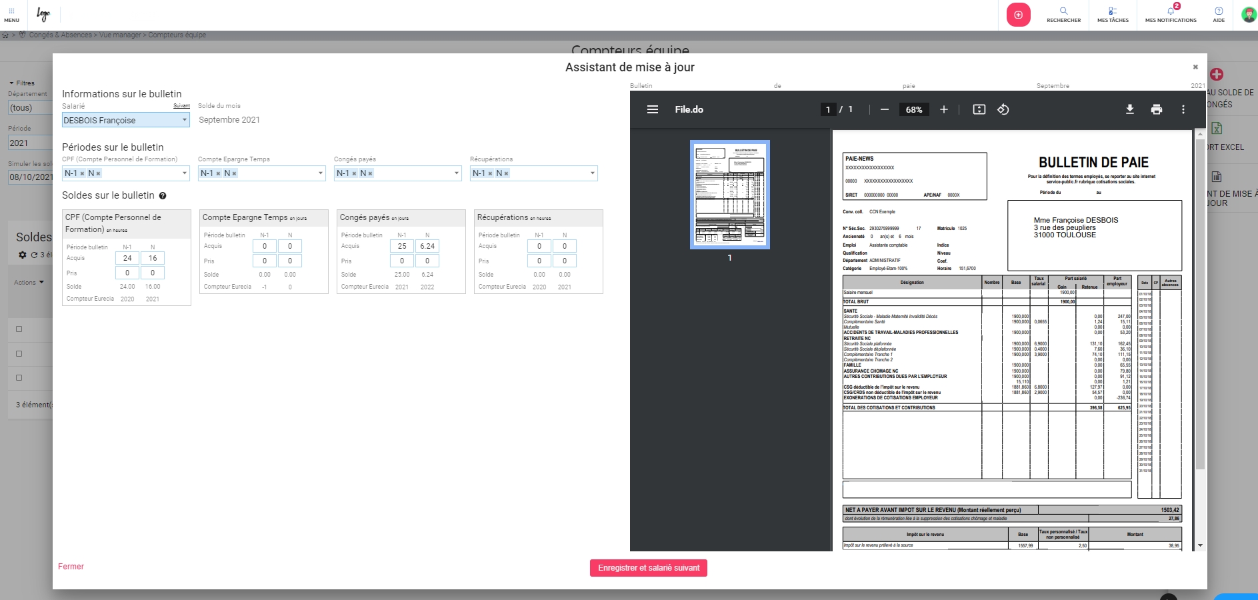Expand the Salarié dropdown DESBOIS Françoise

[185, 120]
